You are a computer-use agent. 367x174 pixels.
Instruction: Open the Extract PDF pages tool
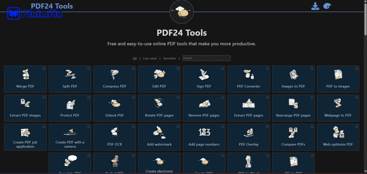point(249,108)
